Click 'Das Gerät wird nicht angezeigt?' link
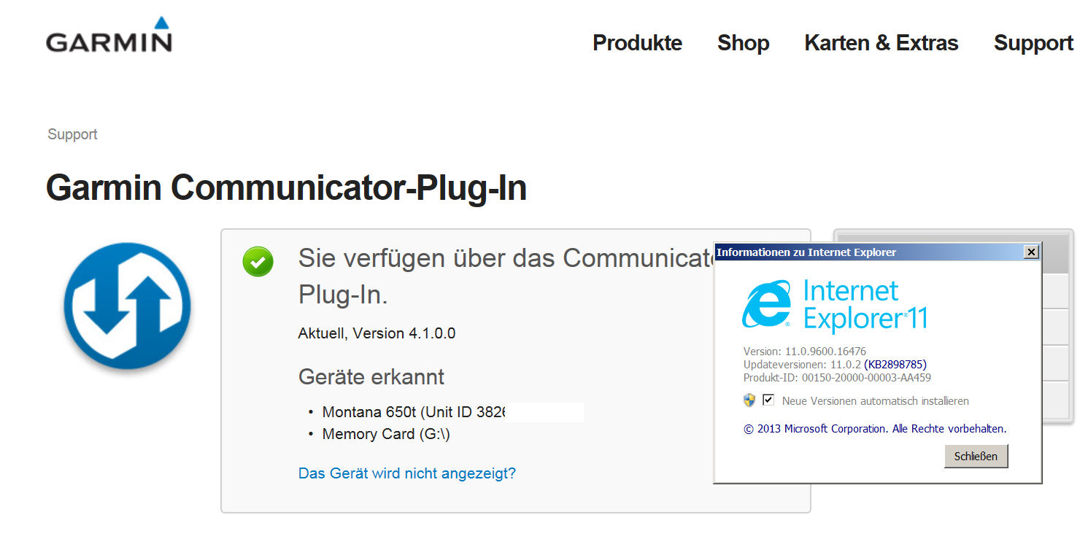 click(407, 473)
